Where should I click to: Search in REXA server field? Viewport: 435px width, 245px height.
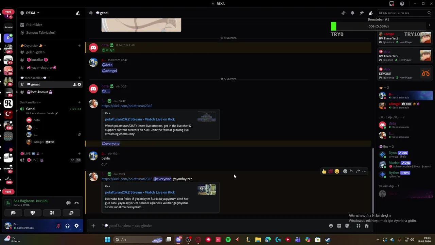coord(405,13)
